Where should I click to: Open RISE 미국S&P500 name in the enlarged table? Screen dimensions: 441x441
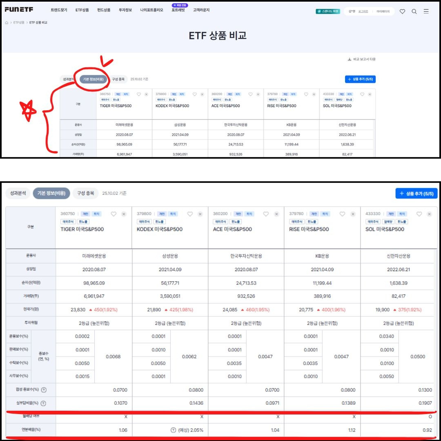[x=309, y=229]
